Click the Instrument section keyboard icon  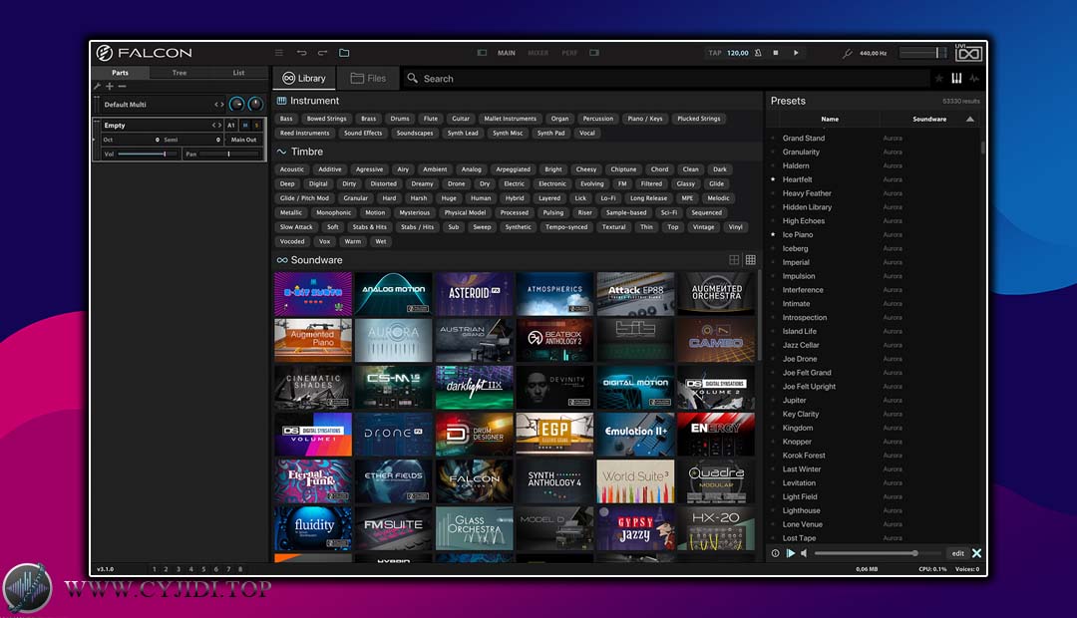[x=281, y=101]
